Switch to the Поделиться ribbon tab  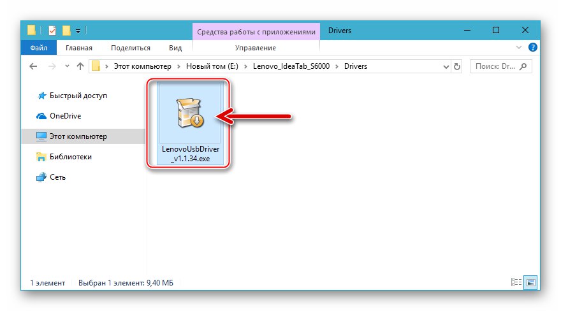tap(131, 48)
